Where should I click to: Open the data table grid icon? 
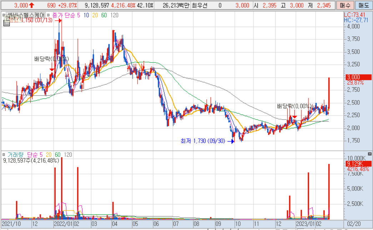coord(6,23)
